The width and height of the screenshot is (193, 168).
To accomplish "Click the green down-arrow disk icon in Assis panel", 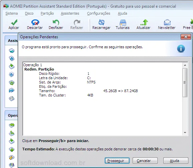I will (12, 67).
